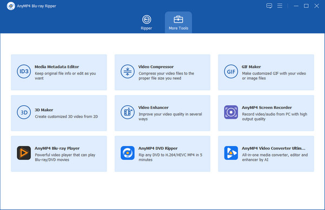This screenshot has width=325, height=210.
Task: Minimize the AnyMP4 window
Action: coord(296,6)
